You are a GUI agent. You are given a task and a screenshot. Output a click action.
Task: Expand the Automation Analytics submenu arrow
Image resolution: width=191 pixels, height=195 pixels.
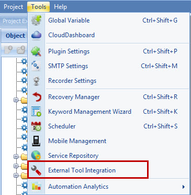click(184, 187)
